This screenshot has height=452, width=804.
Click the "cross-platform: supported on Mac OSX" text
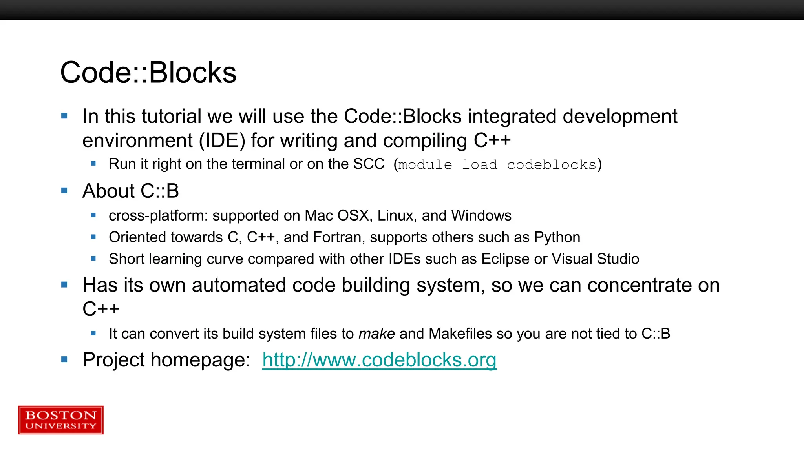click(x=310, y=215)
